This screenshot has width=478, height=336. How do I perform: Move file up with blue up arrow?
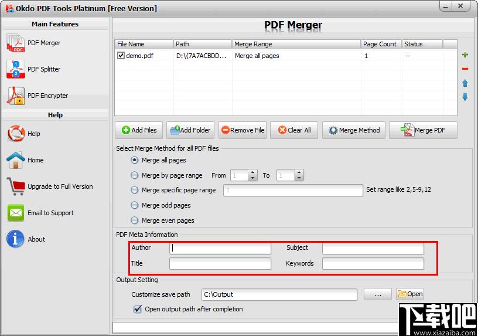point(465,83)
